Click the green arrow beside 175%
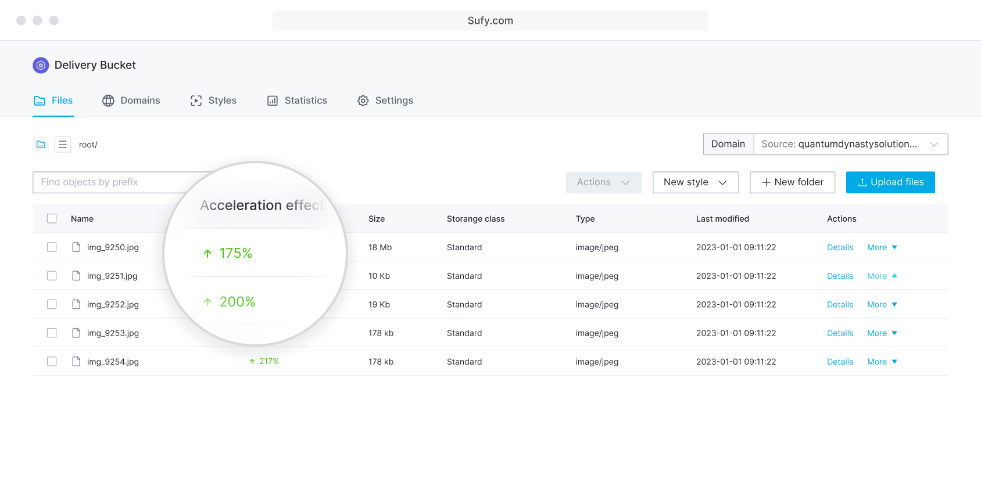981x497 pixels. [x=207, y=254]
